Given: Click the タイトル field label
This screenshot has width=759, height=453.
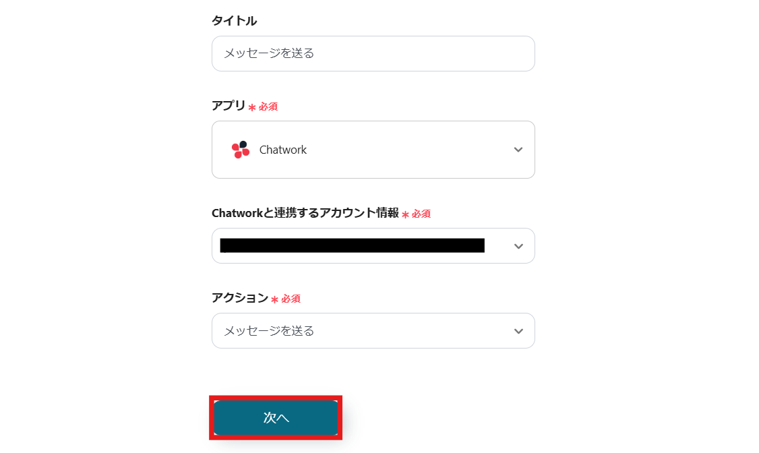Looking at the screenshot, I should tap(234, 21).
